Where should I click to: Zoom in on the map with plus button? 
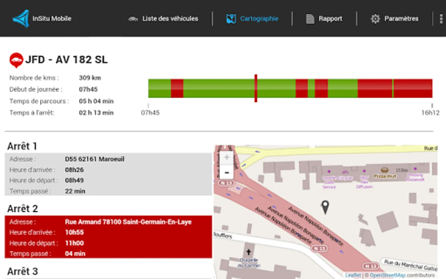(227, 157)
